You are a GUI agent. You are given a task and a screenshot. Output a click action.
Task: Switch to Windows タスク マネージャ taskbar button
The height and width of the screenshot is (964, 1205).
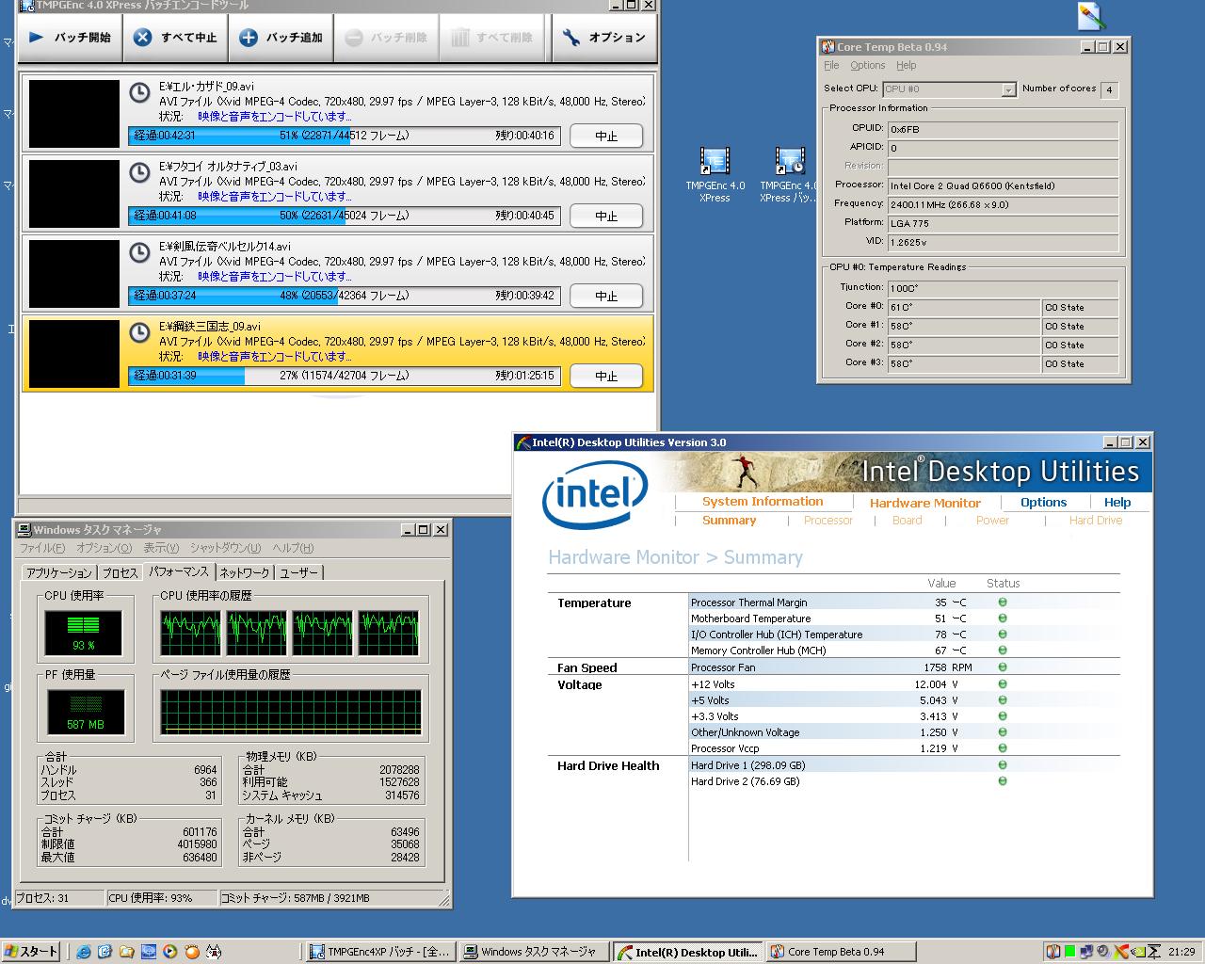[534, 952]
